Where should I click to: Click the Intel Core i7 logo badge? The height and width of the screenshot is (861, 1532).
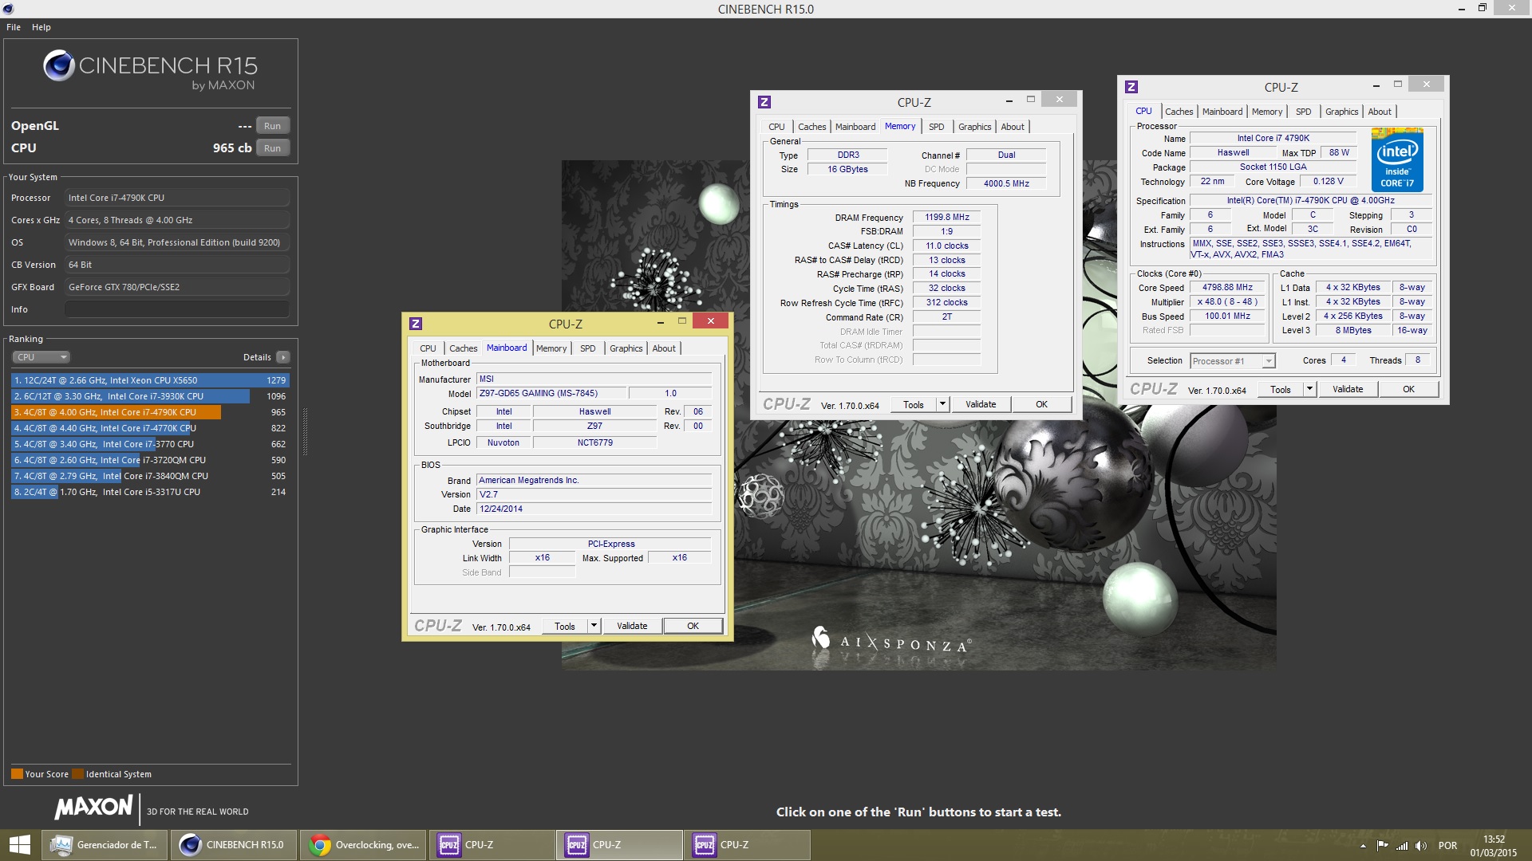1397,160
